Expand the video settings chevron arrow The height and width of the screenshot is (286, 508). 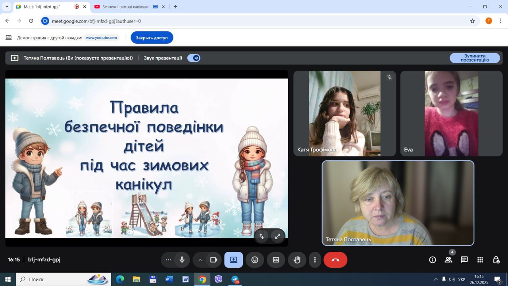click(x=200, y=260)
